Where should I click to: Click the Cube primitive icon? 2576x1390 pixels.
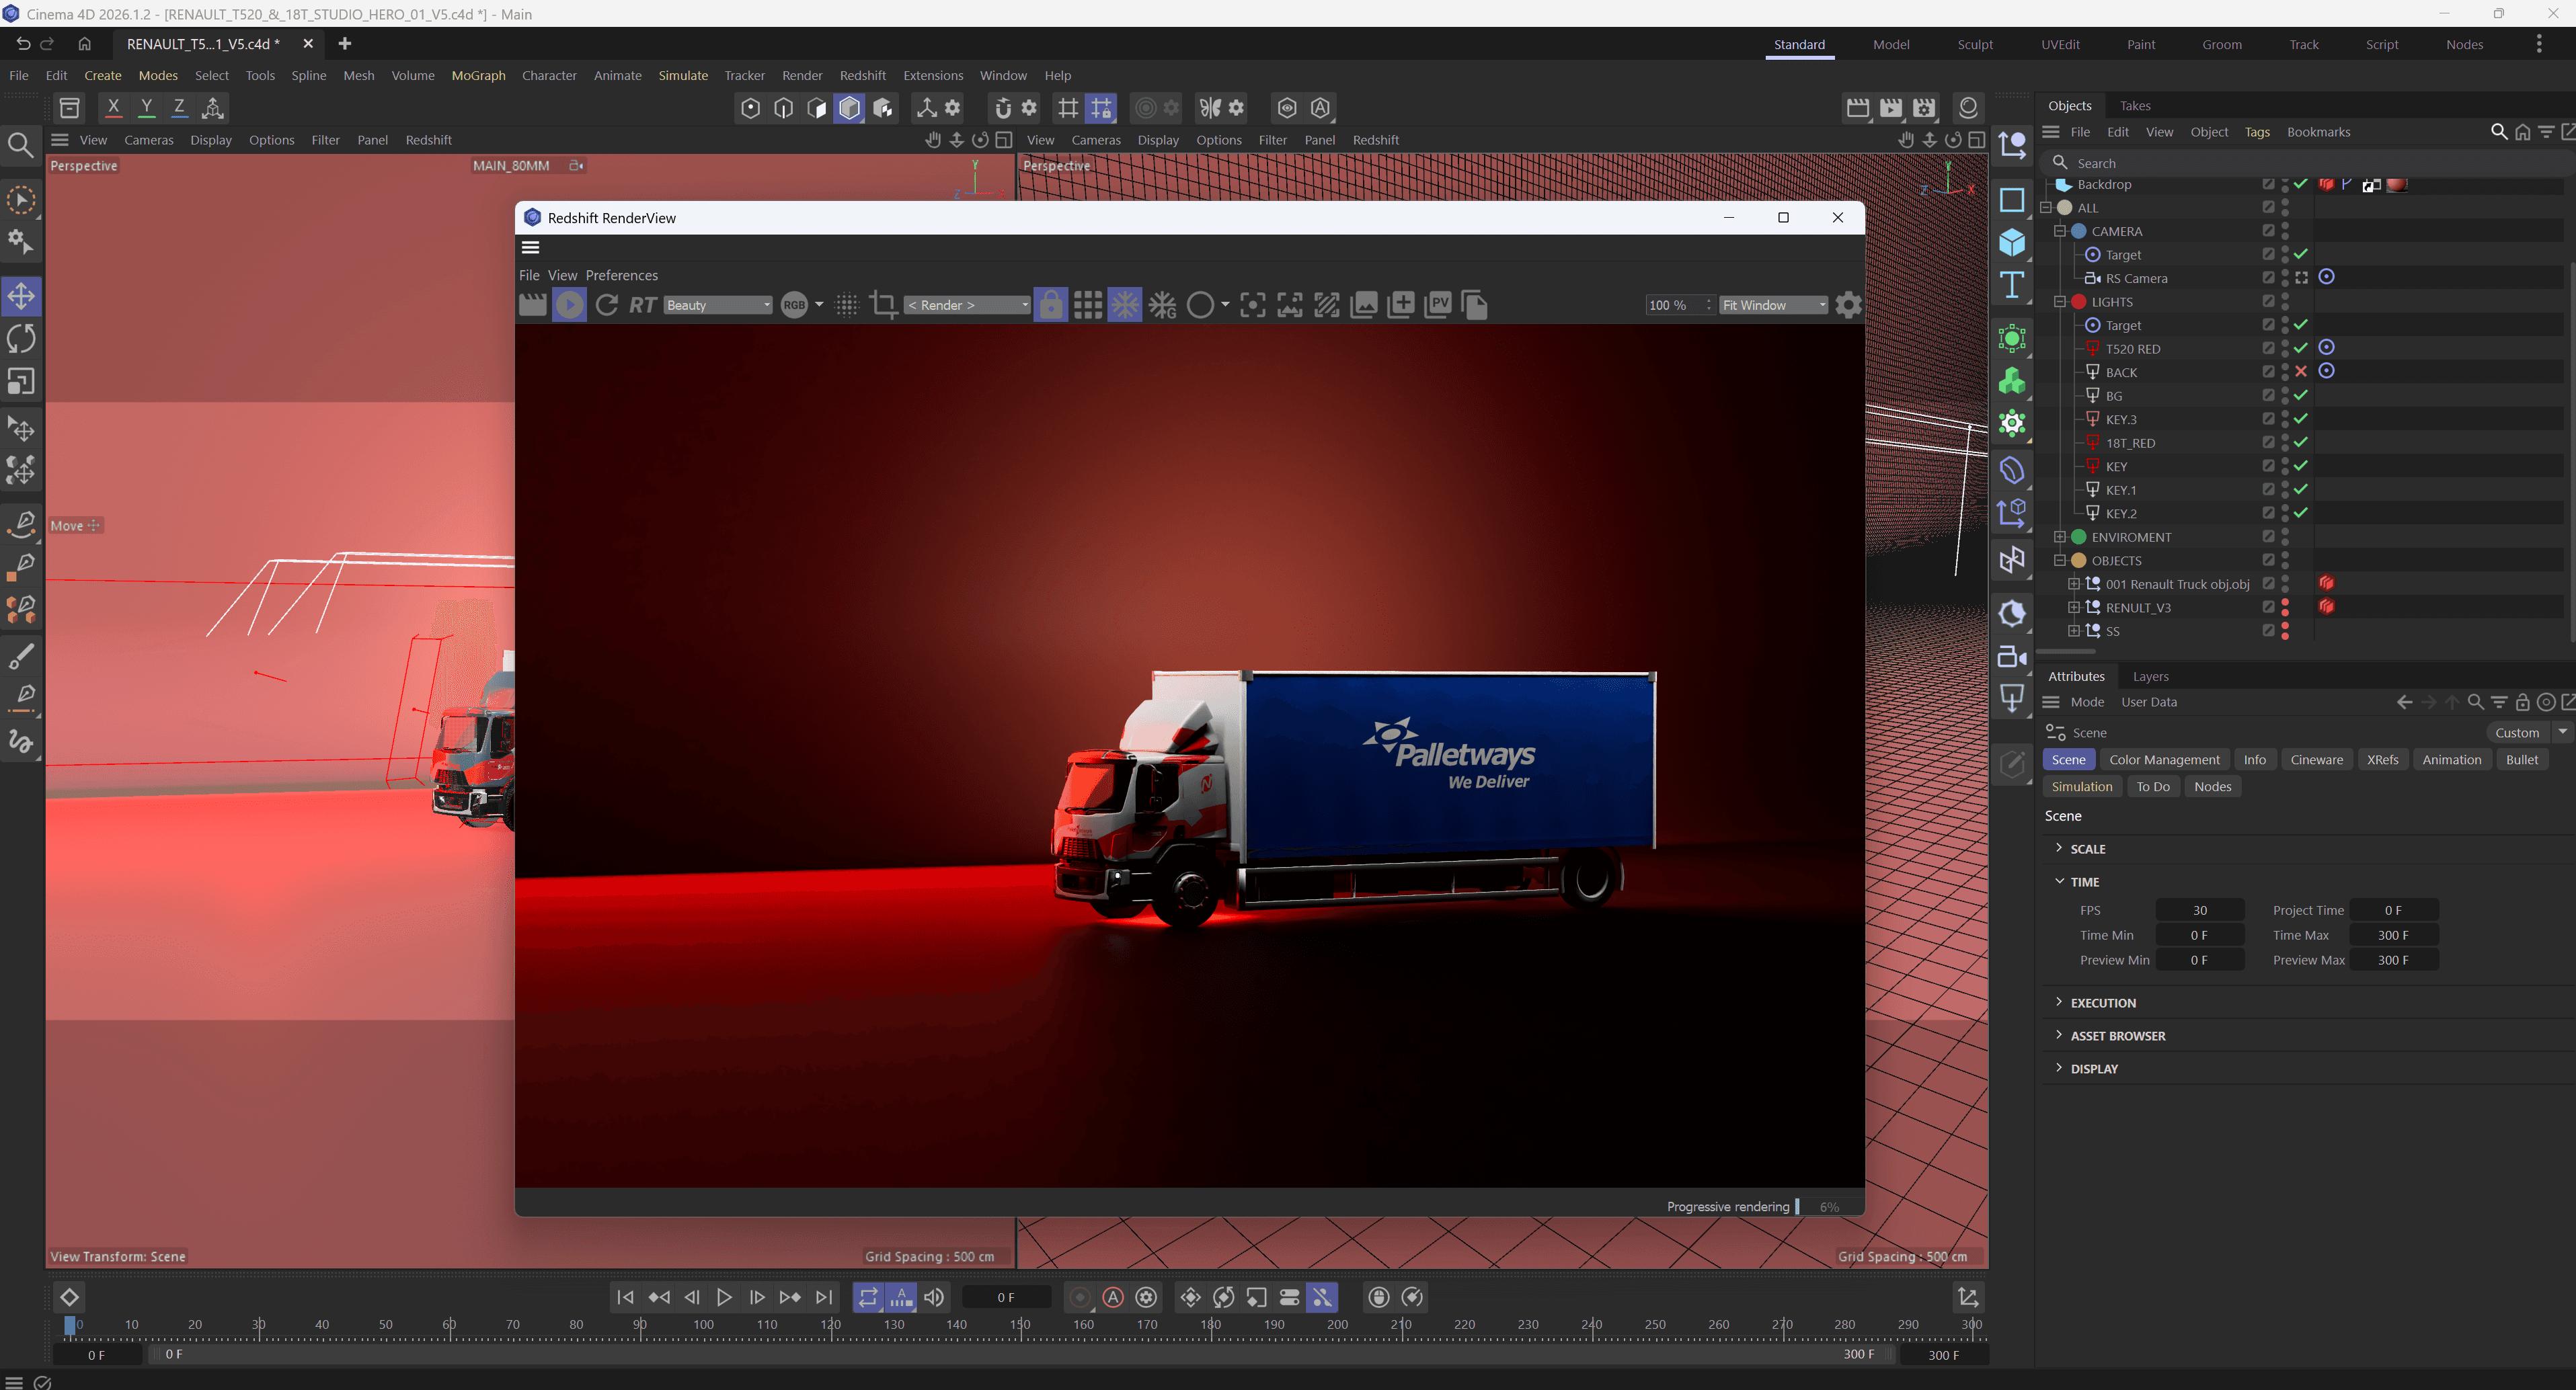2011,243
